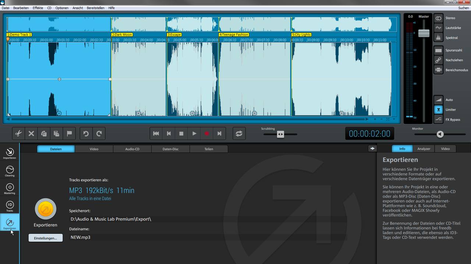Toggle the Stereo display mode
Image resolution: width=471 pixels, height=264 pixels.
tap(438, 18)
